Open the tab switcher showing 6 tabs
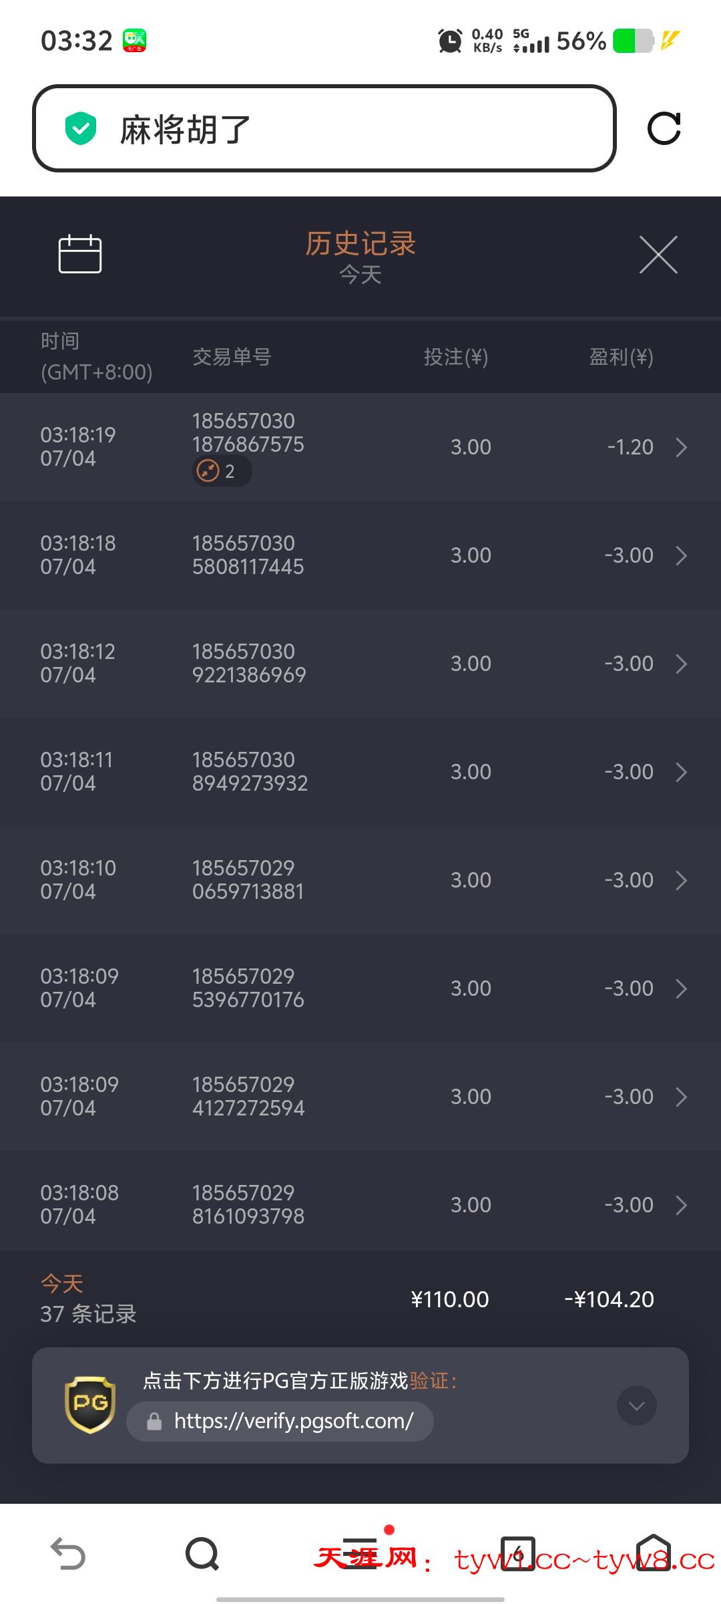This screenshot has width=721, height=1604. pos(518,1553)
